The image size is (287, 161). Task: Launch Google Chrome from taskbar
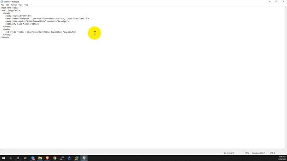(55, 158)
